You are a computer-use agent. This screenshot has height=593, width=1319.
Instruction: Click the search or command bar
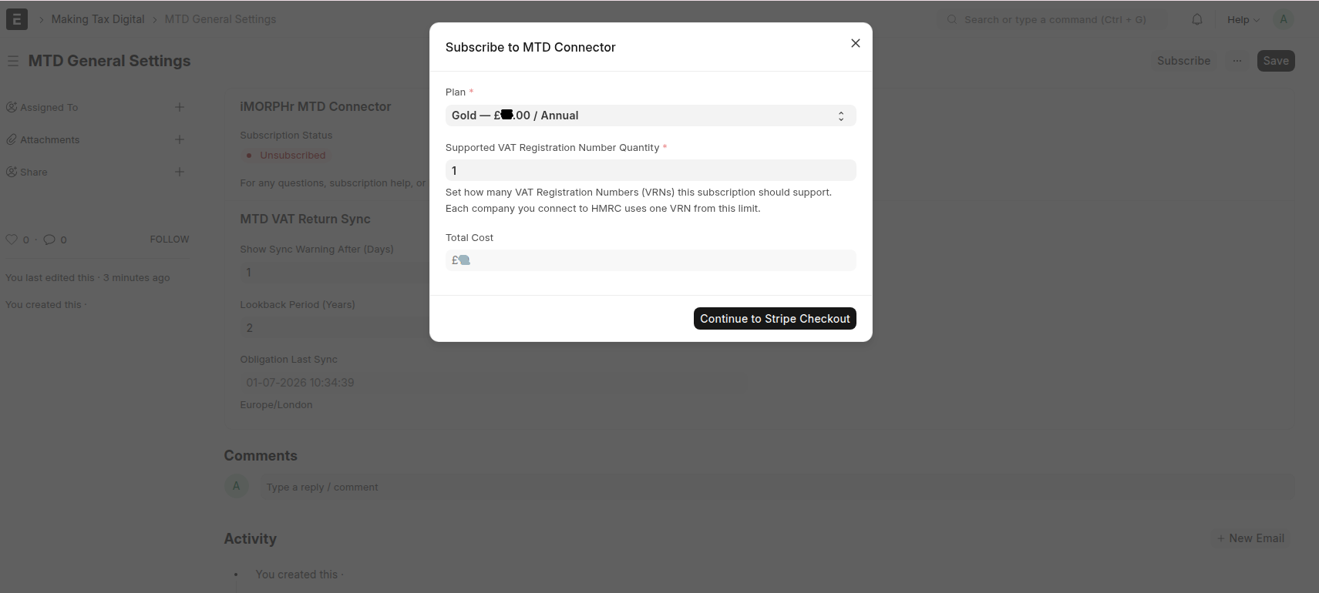(x=1052, y=19)
